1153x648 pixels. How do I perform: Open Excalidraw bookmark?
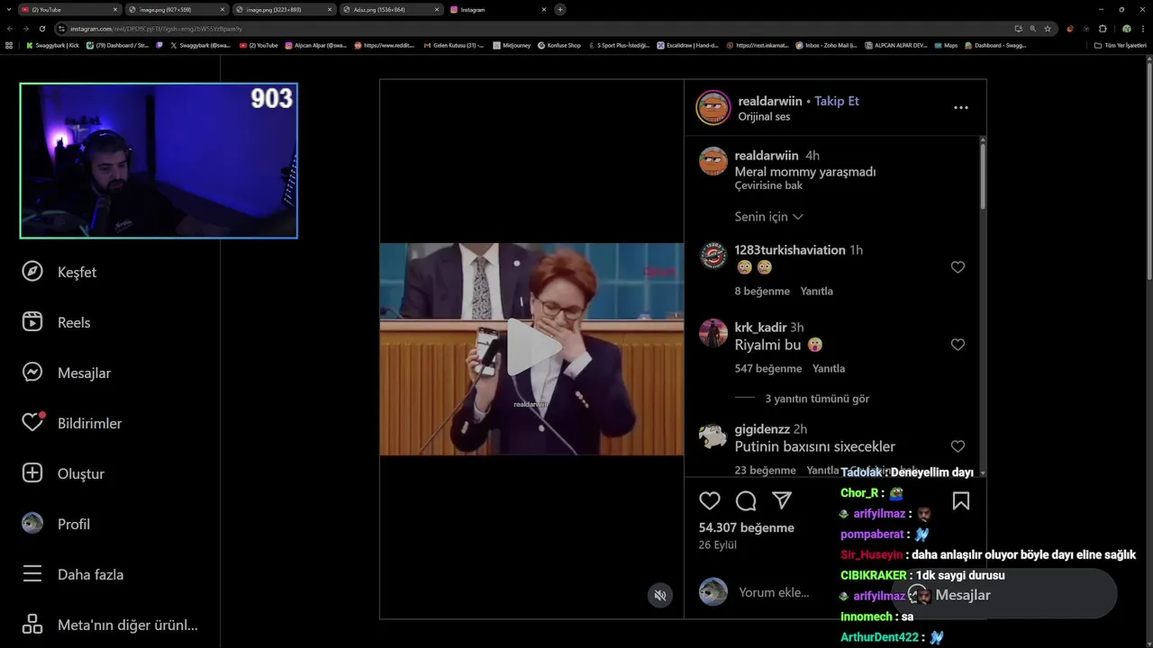click(687, 45)
